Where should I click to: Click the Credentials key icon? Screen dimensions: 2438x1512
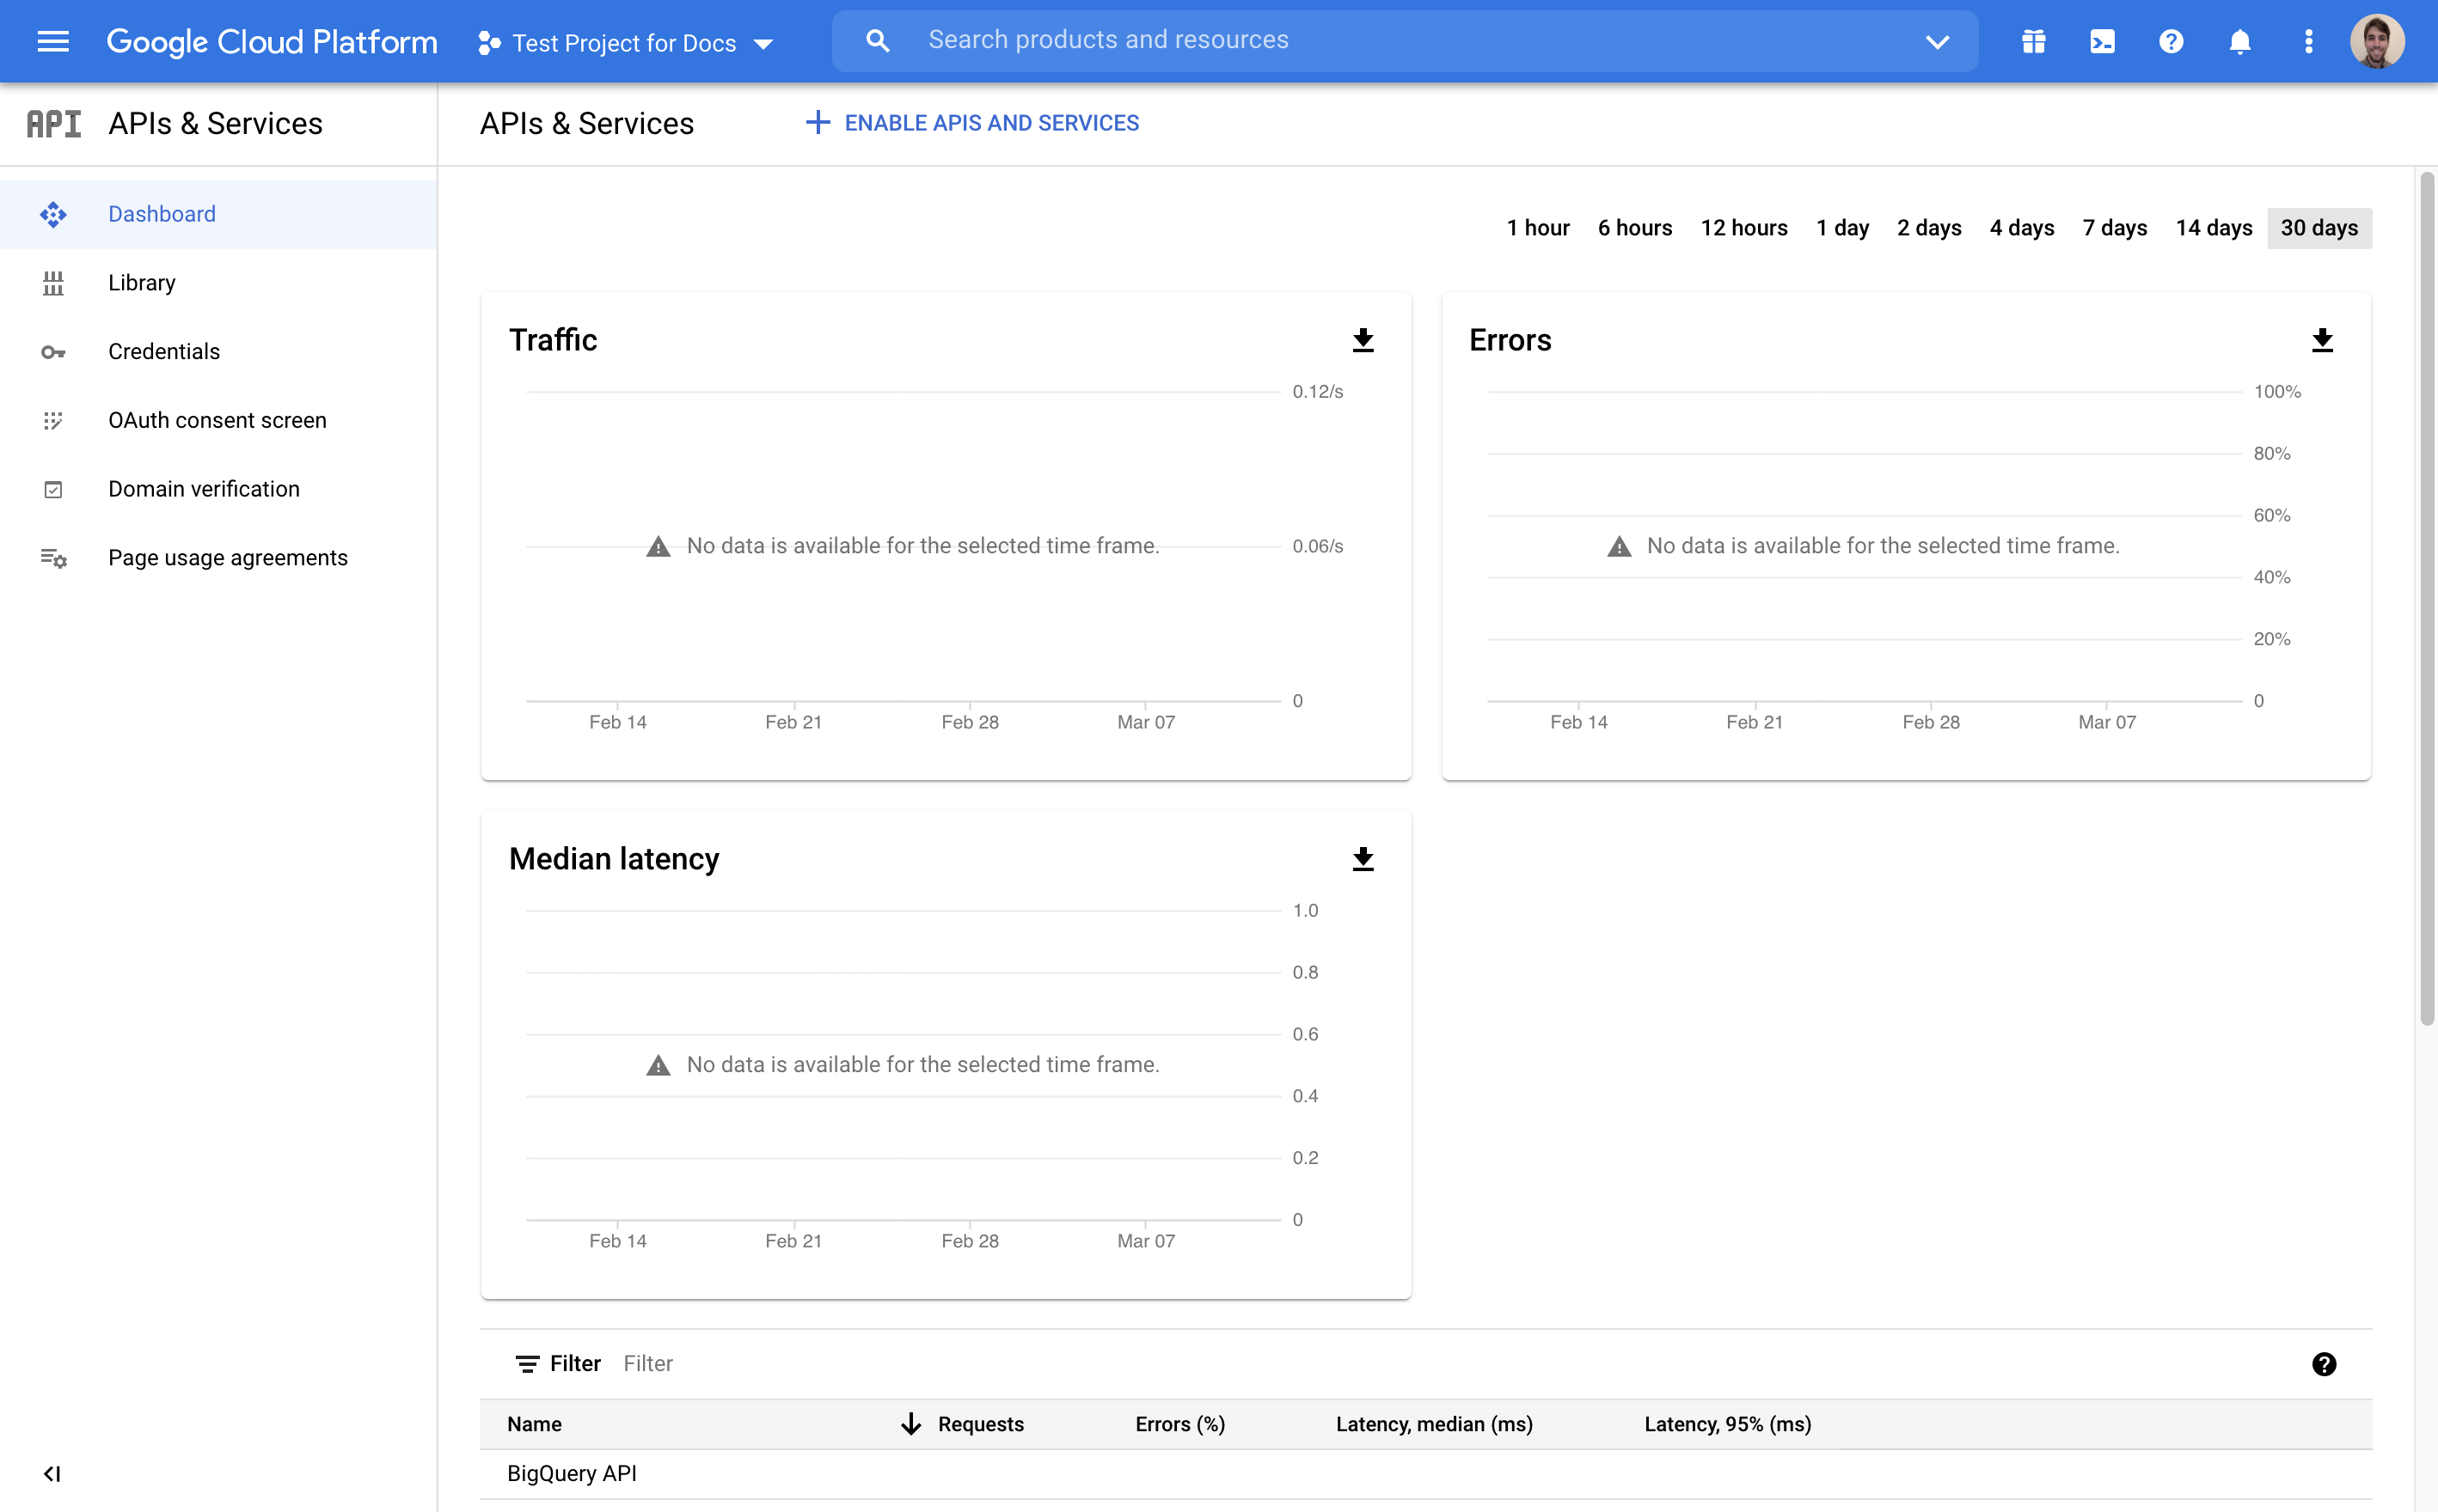point(53,352)
